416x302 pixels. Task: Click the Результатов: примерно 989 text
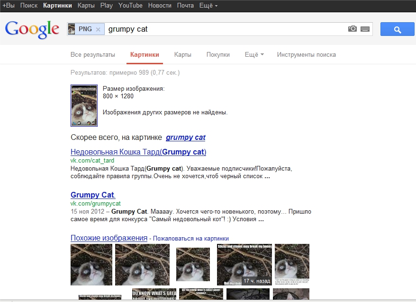coord(125,72)
